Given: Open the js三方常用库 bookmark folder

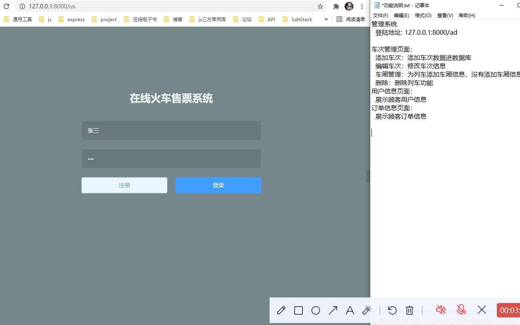Looking at the screenshot, I should coord(208,19).
